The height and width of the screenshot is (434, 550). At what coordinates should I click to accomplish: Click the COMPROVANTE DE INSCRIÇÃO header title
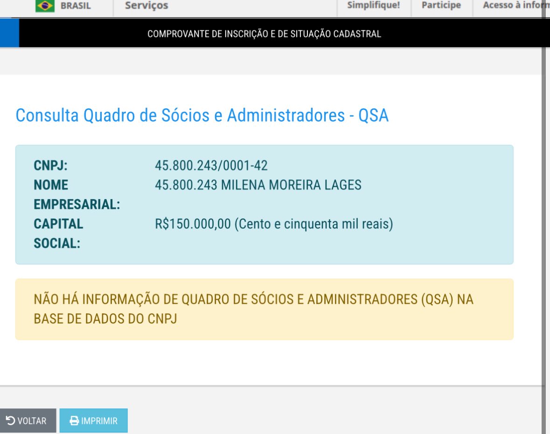tap(264, 34)
